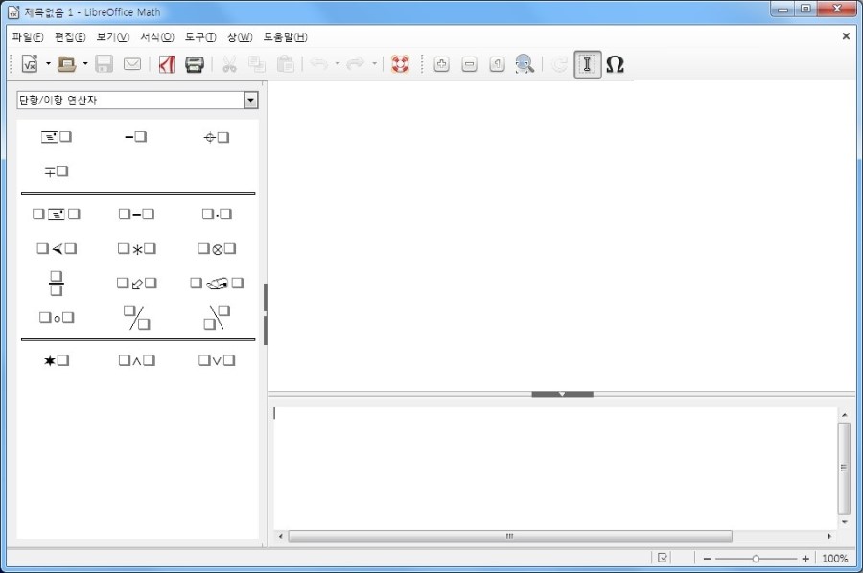Open the Undo history dropdown arrow
This screenshot has height=573, width=863.
pos(338,64)
